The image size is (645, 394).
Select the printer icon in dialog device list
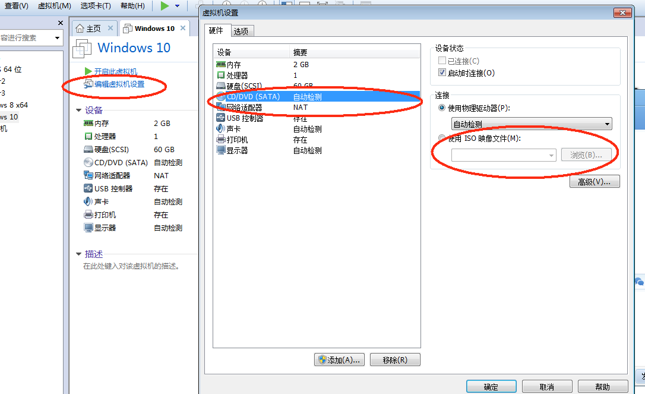[221, 139]
